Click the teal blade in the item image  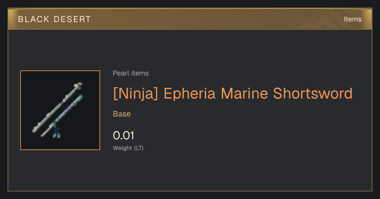(x=62, y=115)
